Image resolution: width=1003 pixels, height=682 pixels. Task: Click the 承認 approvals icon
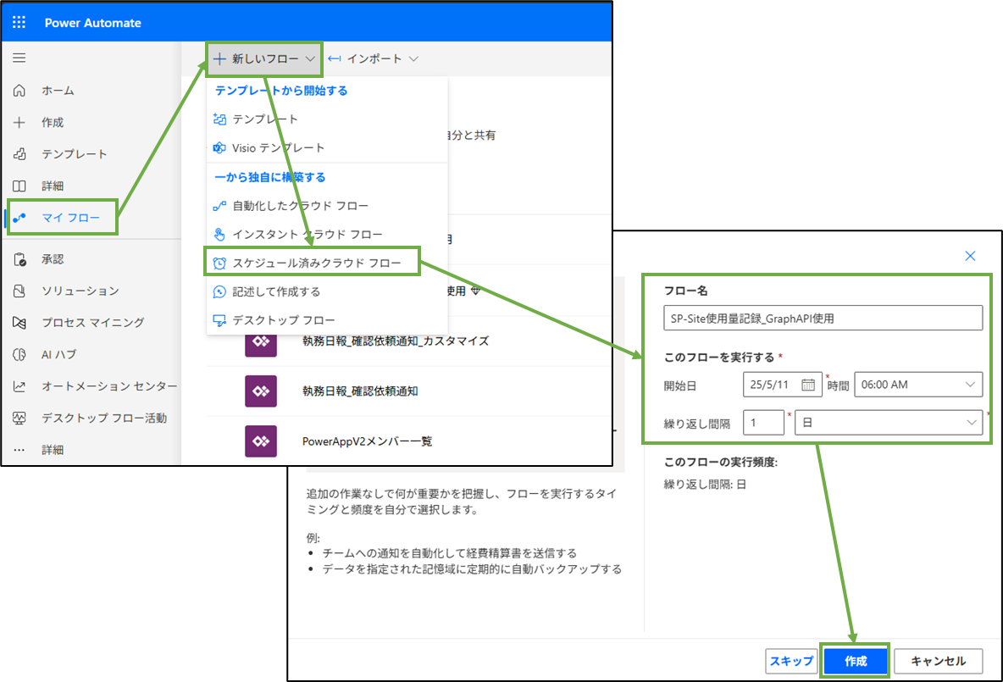(x=19, y=259)
